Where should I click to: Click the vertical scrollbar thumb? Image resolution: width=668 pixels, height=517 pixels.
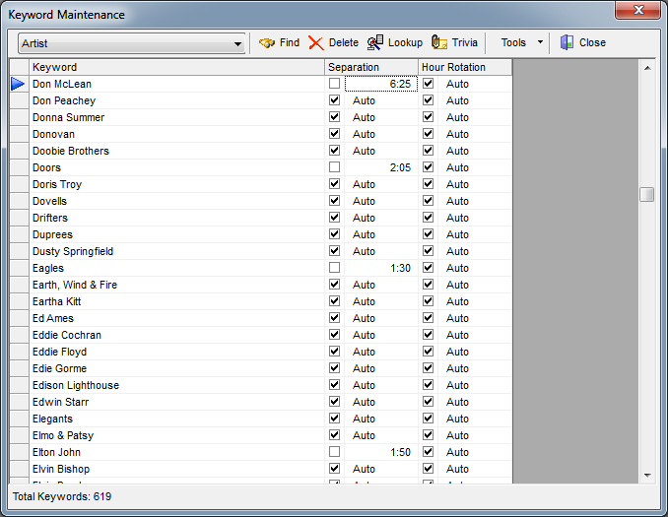tap(646, 194)
